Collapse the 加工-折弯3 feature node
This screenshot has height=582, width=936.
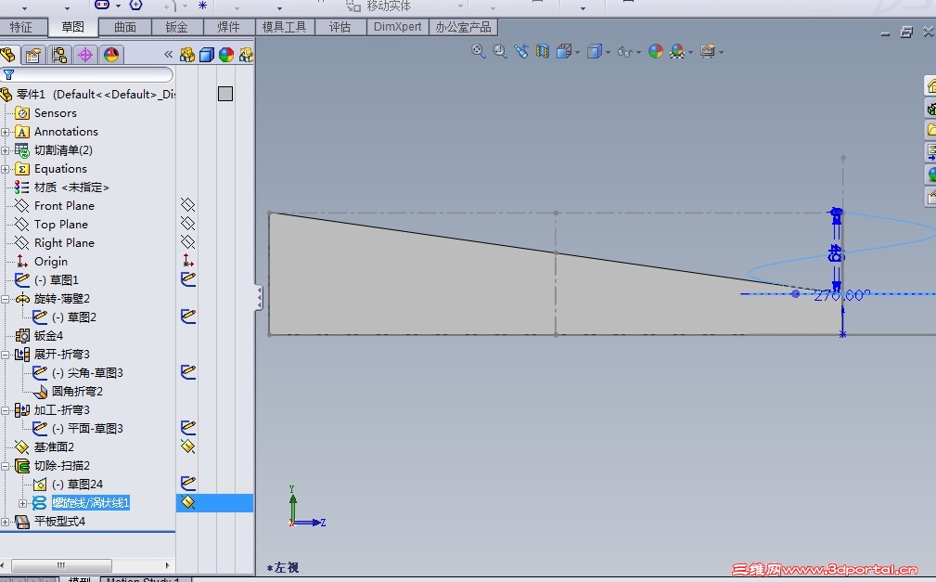[x=5, y=410]
